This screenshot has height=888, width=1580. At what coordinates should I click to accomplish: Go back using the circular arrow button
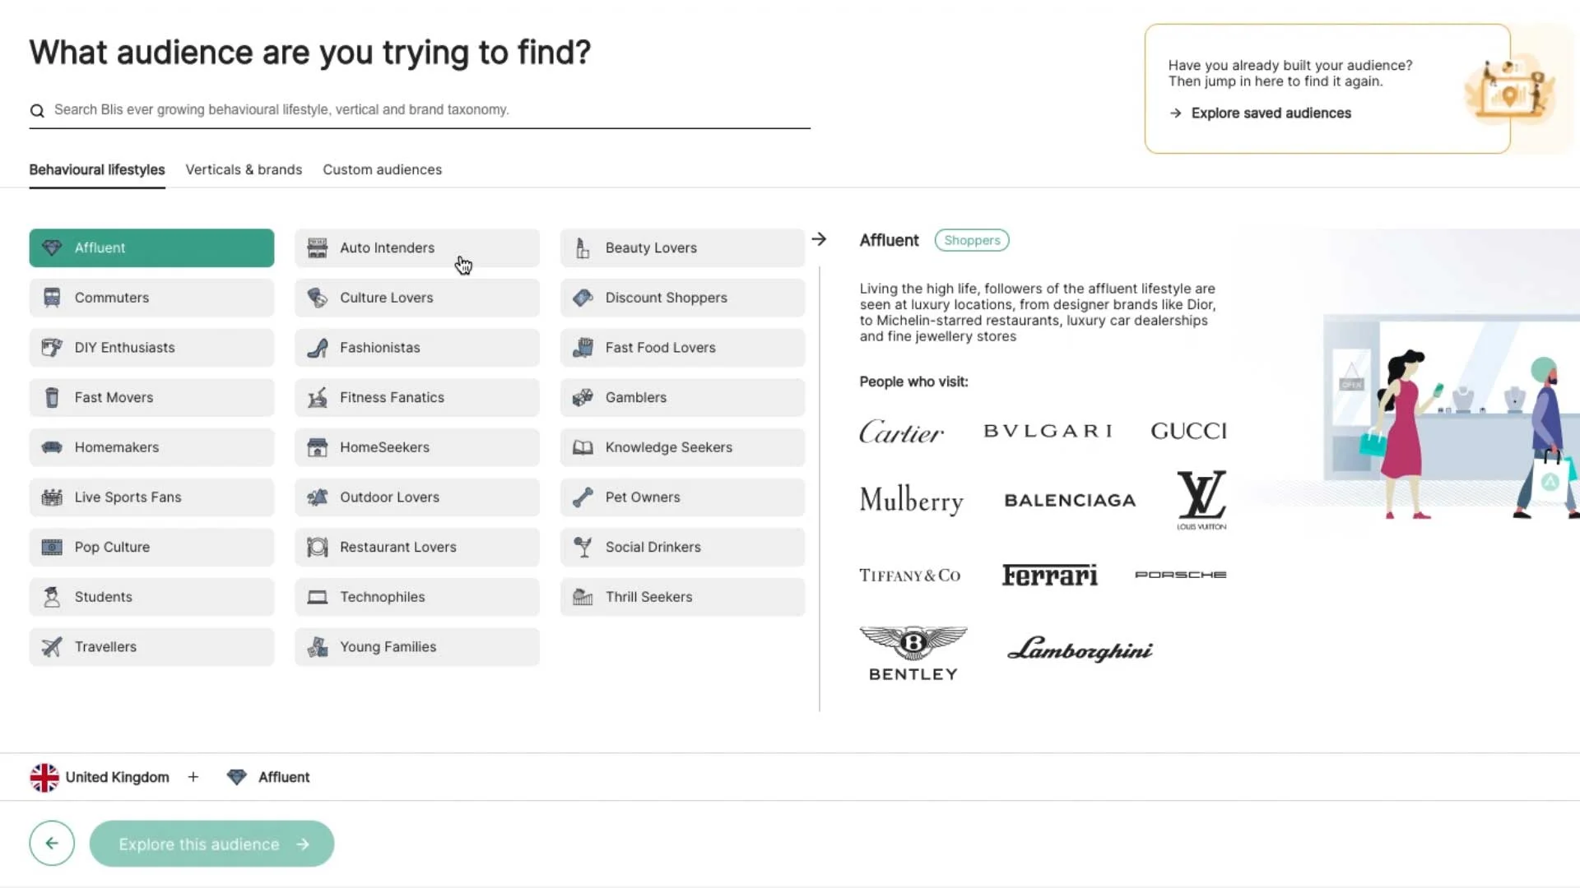[52, 844]
